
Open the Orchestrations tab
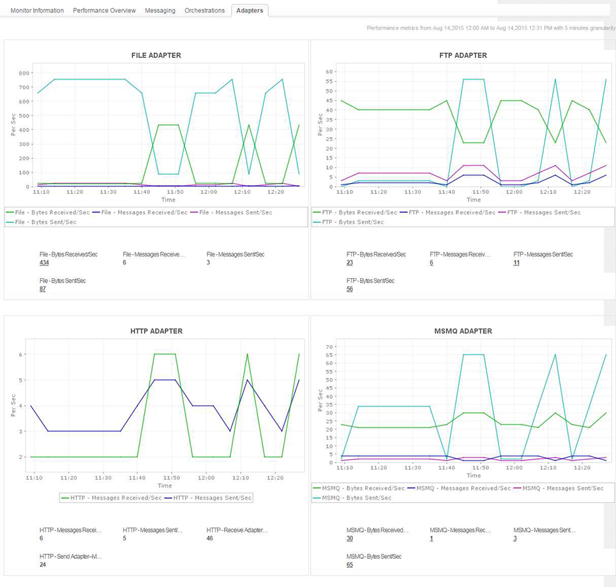tap(204, 10)
